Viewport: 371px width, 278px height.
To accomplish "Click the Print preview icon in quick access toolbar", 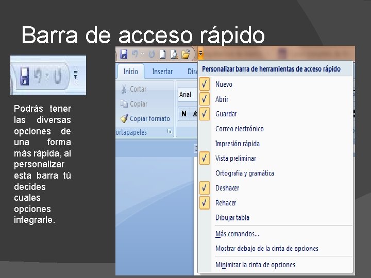I will (x=174, y=54).
